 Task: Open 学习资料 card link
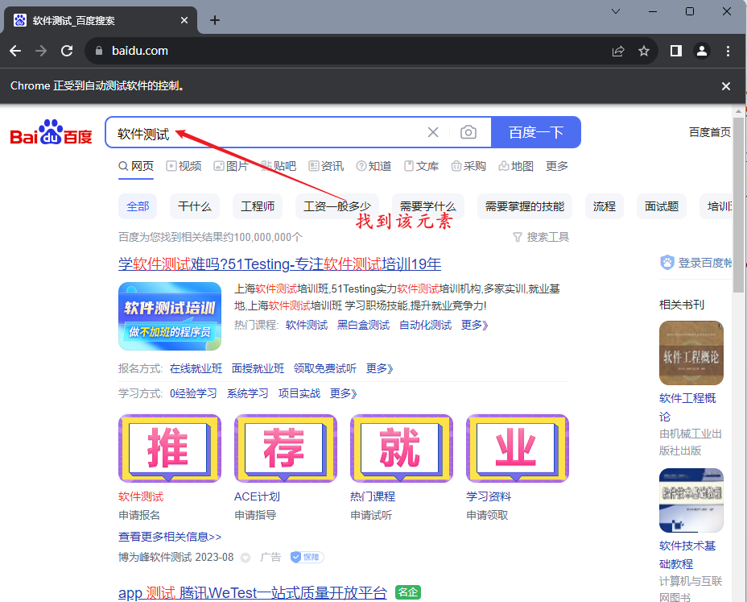pyautogui.click(x=489, y=496)
